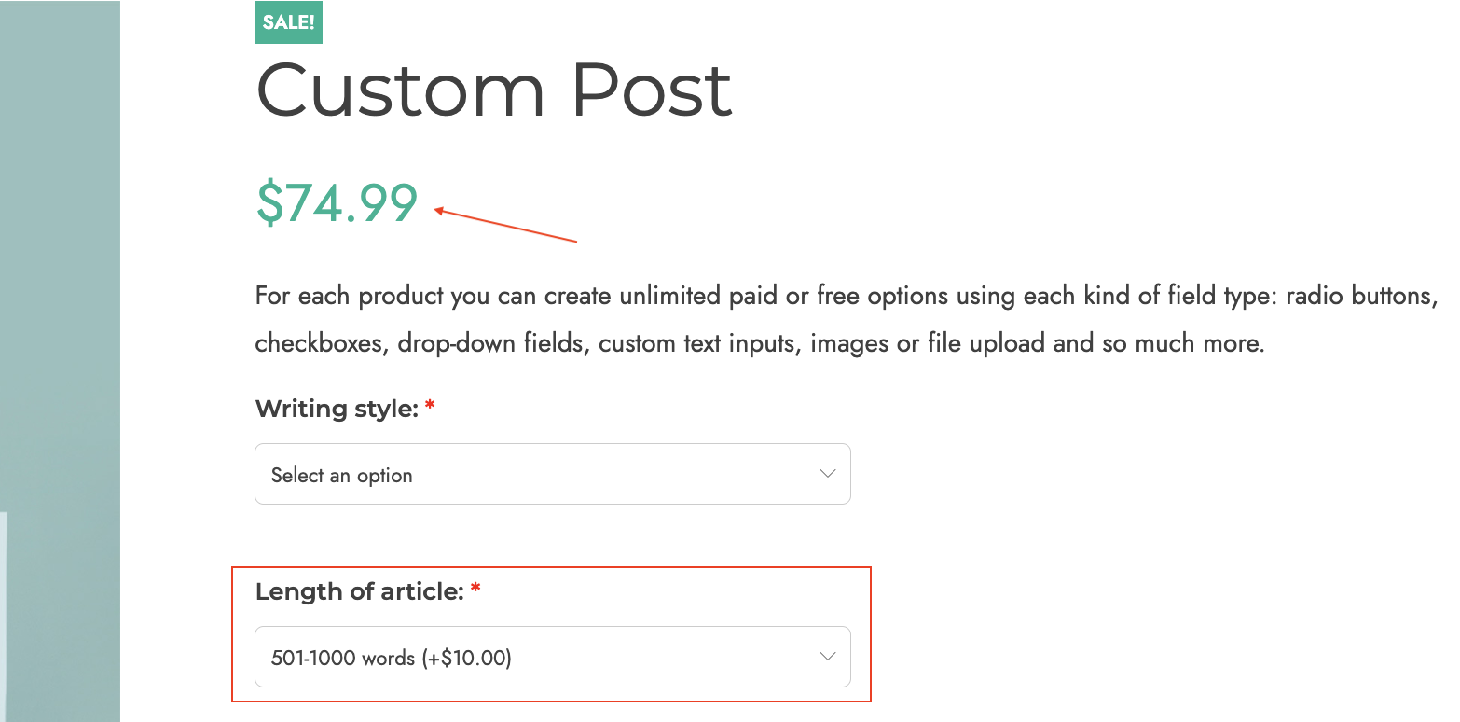Open the Writing style dropdown
Viewport: 1460px width, 722px height.
[x=553, y=474]
